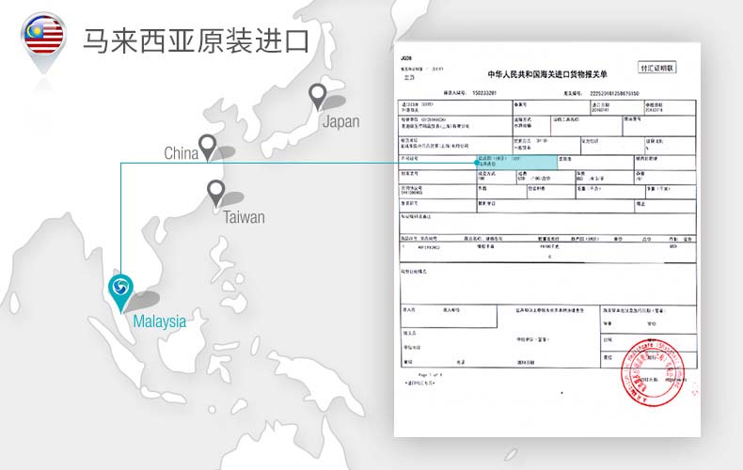Click the Japan label text
Screen dimensions: 743x470
click(340, 122)
